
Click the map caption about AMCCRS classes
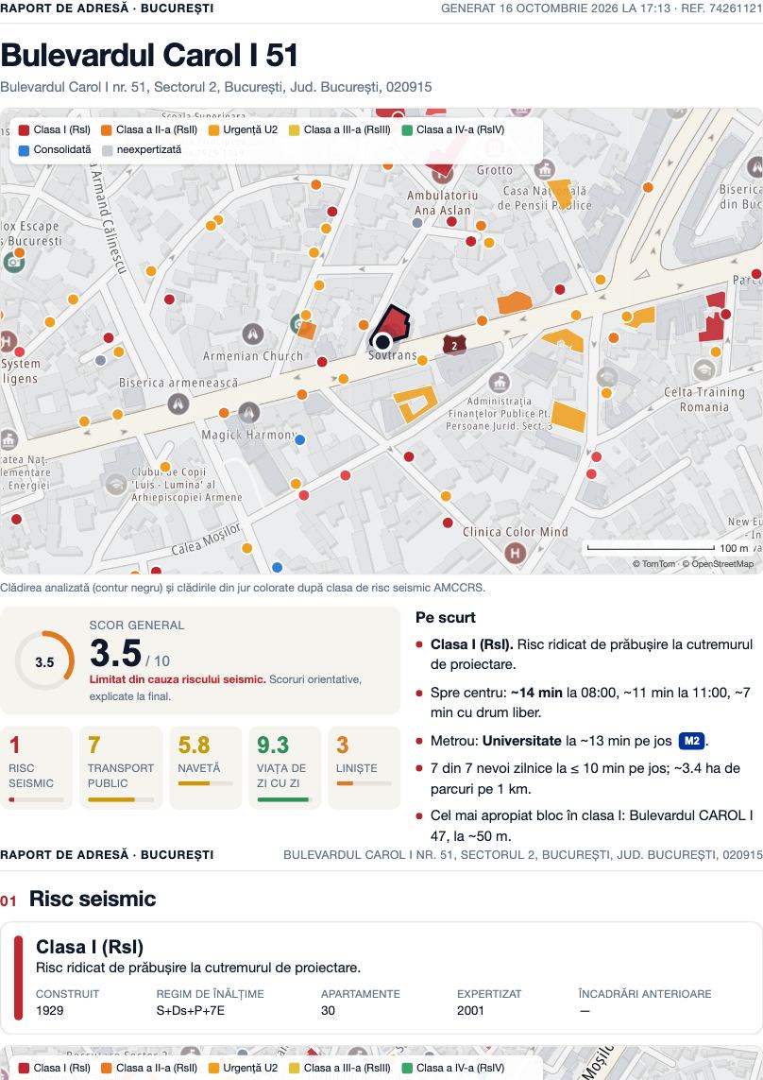click(243, 588)
